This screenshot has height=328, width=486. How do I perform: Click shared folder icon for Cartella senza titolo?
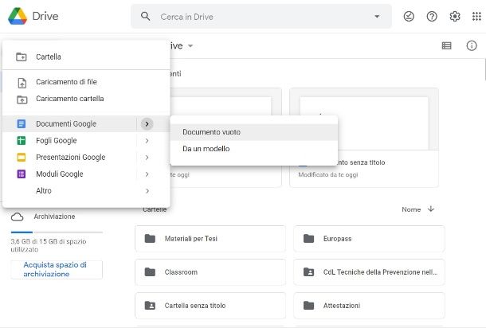150,306
